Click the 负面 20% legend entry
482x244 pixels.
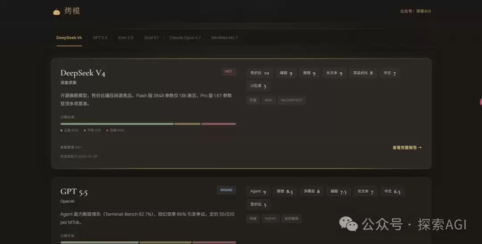click(x=115, y=130)
